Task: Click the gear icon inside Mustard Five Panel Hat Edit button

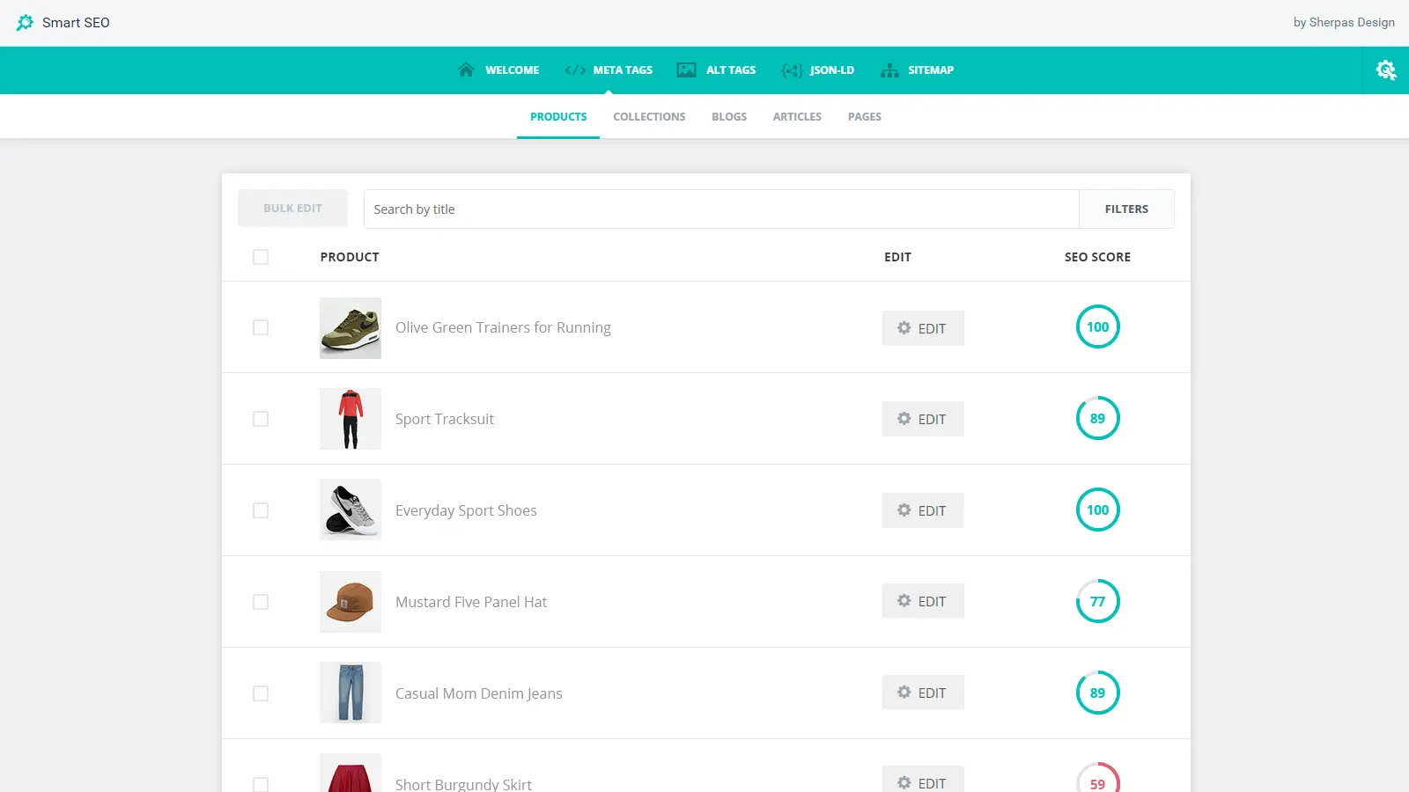Action: [903, 600]
